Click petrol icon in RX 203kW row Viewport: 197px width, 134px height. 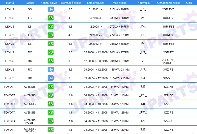(x=51, y=52)
